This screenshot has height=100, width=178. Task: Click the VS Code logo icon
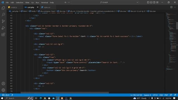[3, 2]
